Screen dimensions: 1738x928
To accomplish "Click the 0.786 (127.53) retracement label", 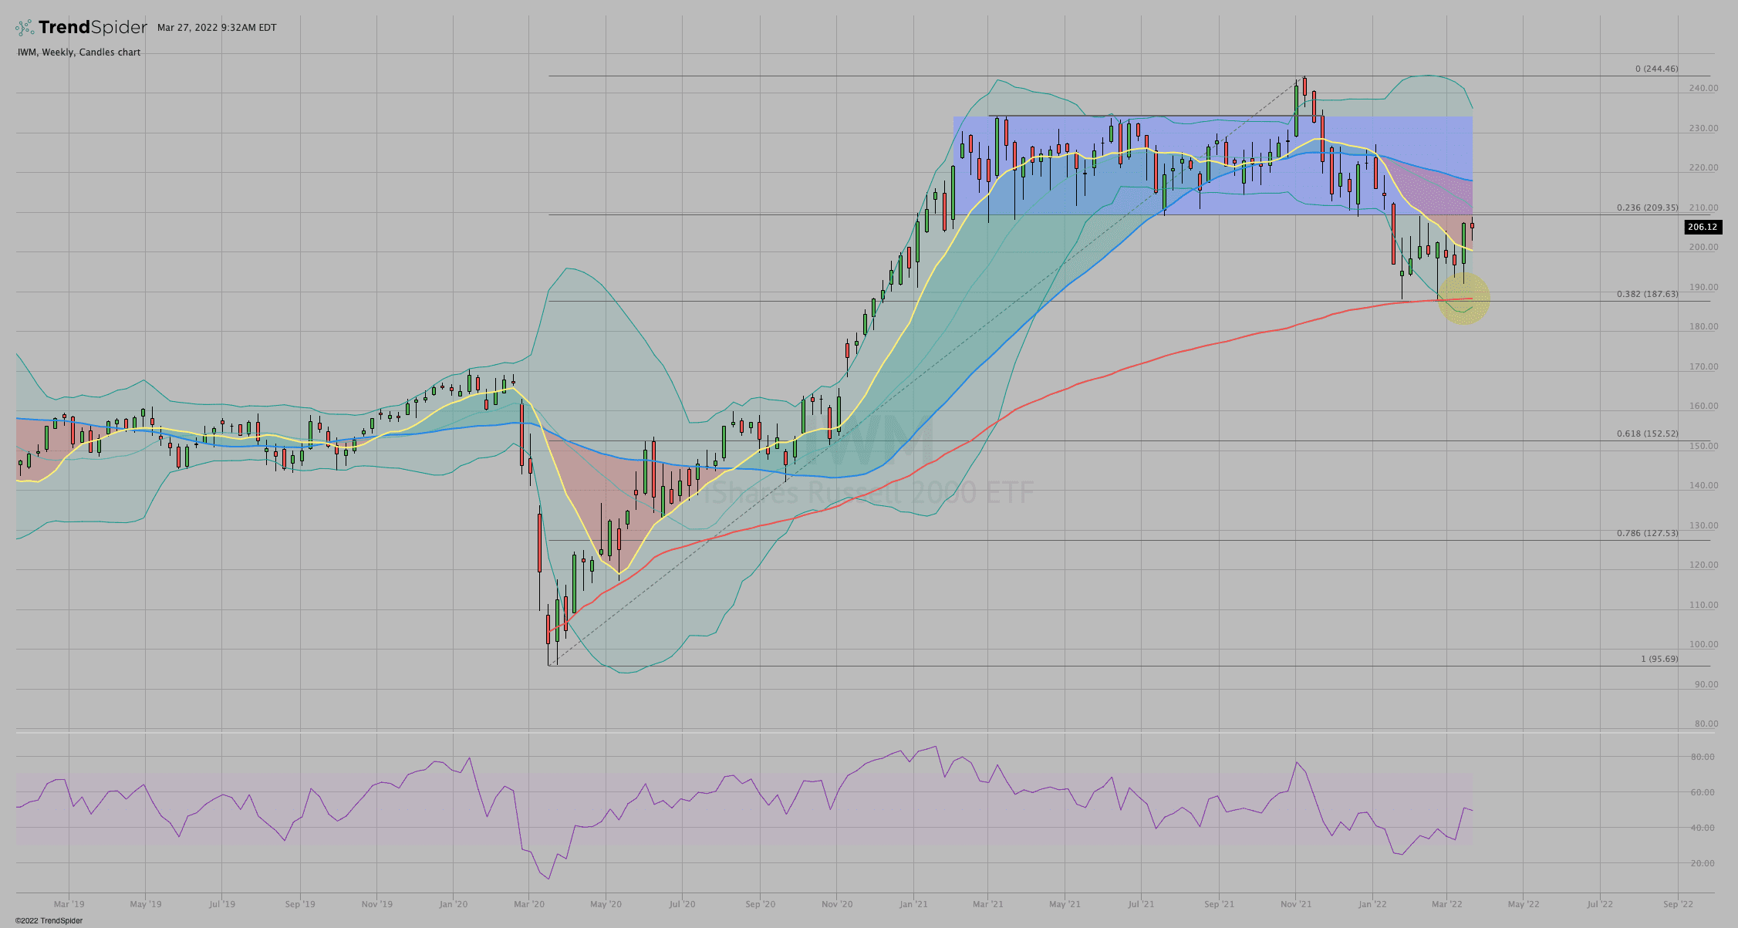I will (1647, 533).
